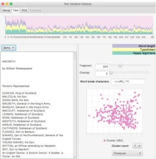Click the 'by William Shakespeare' line

[17, 68]
